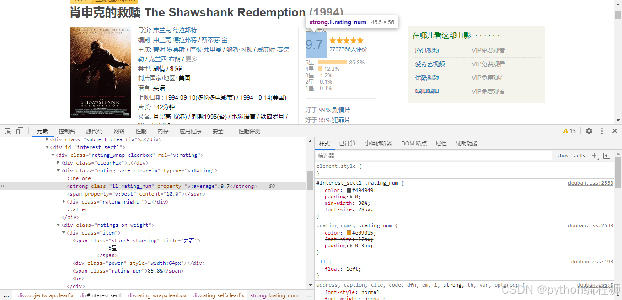Select breadcrumb strong.ll.rating_num

pyautogui.click(x=274, y=295)
